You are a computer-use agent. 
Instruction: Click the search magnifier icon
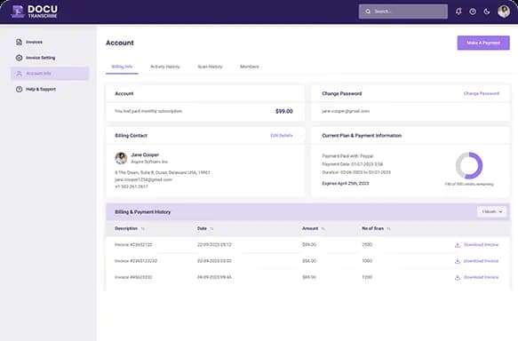[368, 12]
